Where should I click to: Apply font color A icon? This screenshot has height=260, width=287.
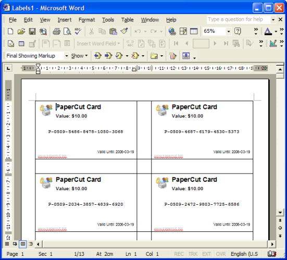click(x=268, y=31)
